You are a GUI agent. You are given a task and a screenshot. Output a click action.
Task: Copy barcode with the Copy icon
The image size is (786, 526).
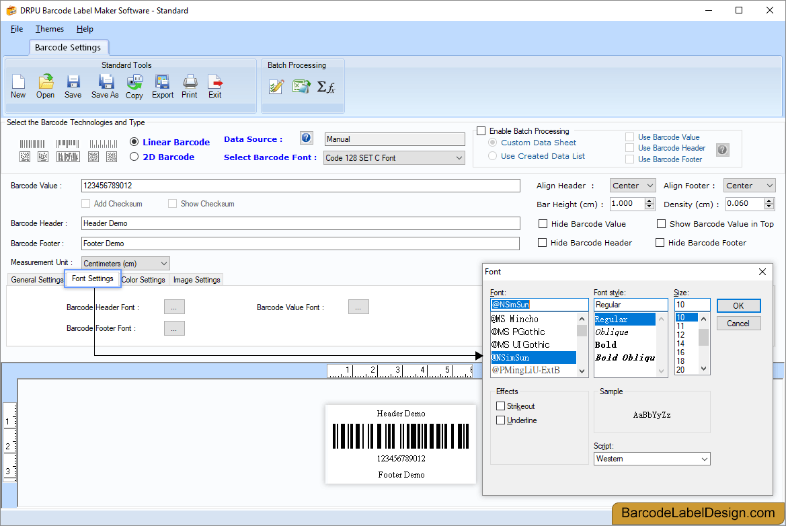click(134, 86)
